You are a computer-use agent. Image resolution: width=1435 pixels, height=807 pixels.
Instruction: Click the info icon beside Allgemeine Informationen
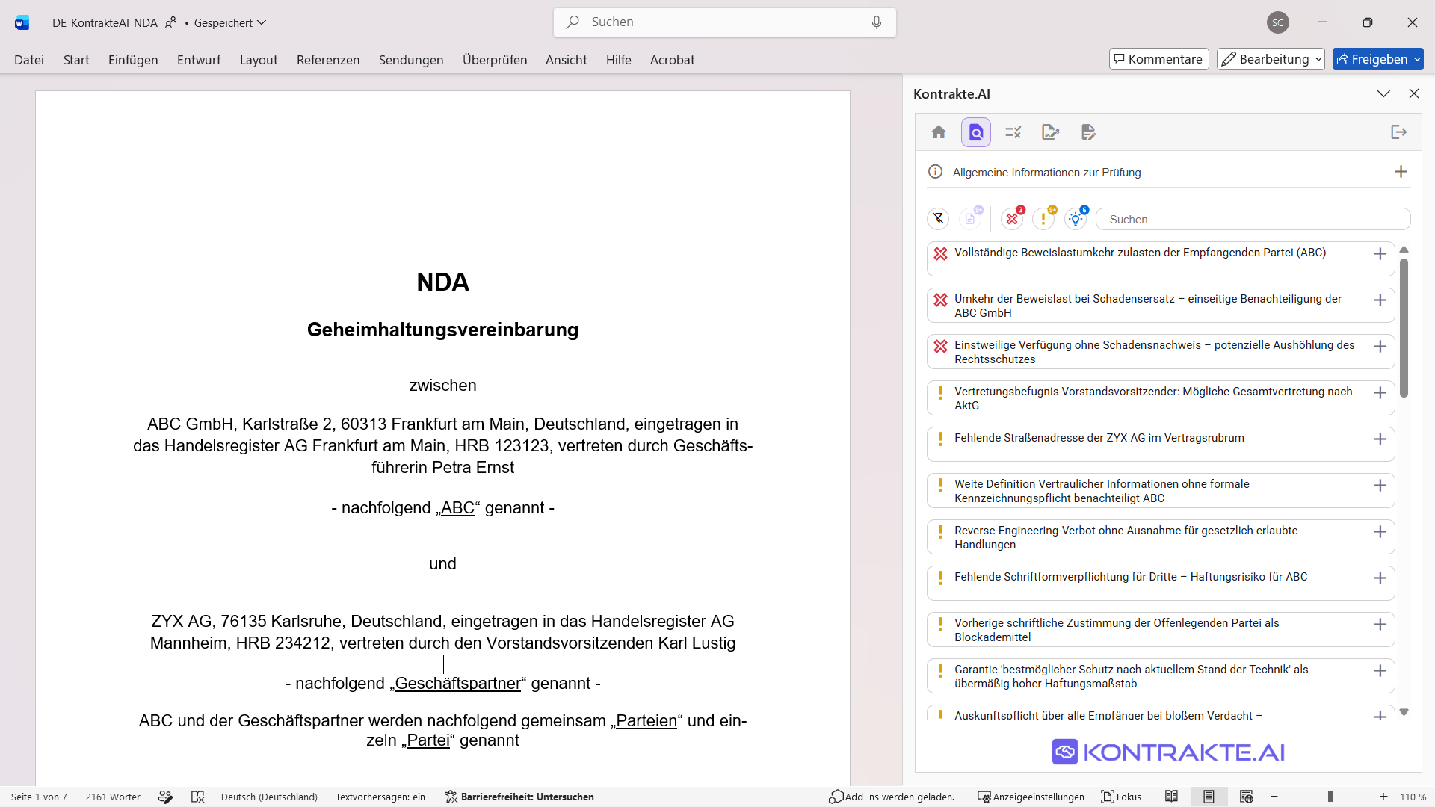click(x=935, y=172)
